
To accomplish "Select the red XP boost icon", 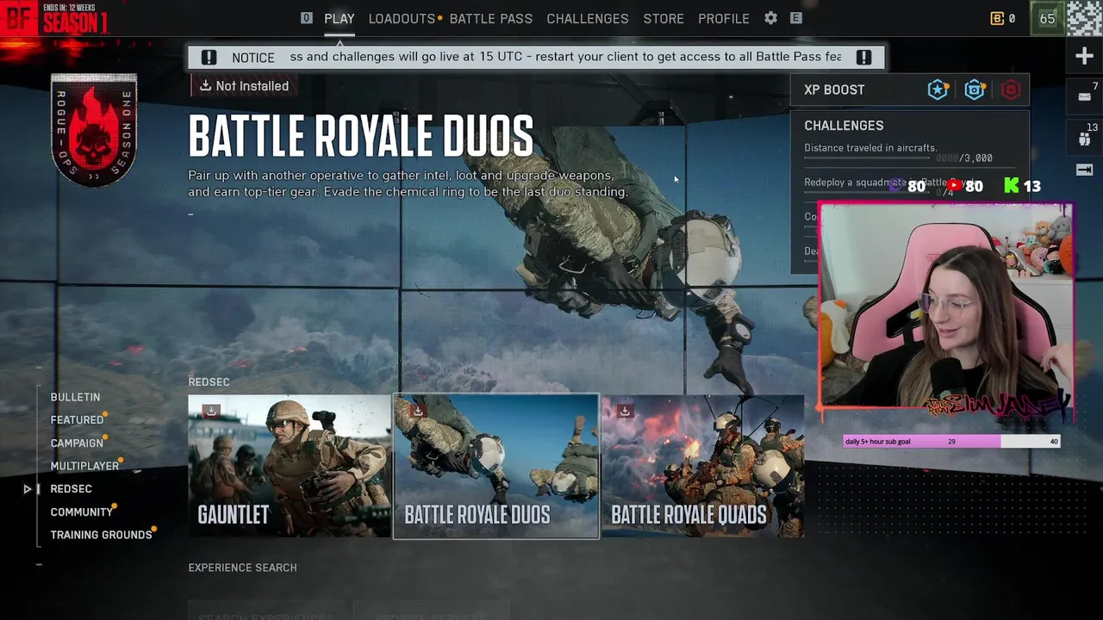I will coord(1011,90).
